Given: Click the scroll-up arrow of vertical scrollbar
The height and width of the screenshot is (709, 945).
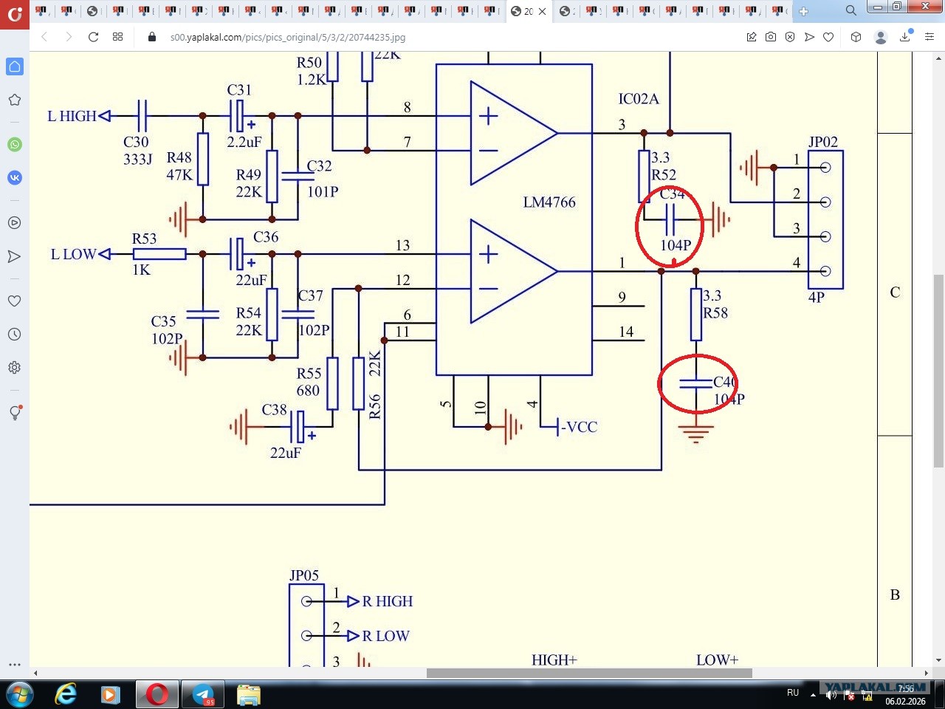Looking at the screenshot, I should pos(938,57).
